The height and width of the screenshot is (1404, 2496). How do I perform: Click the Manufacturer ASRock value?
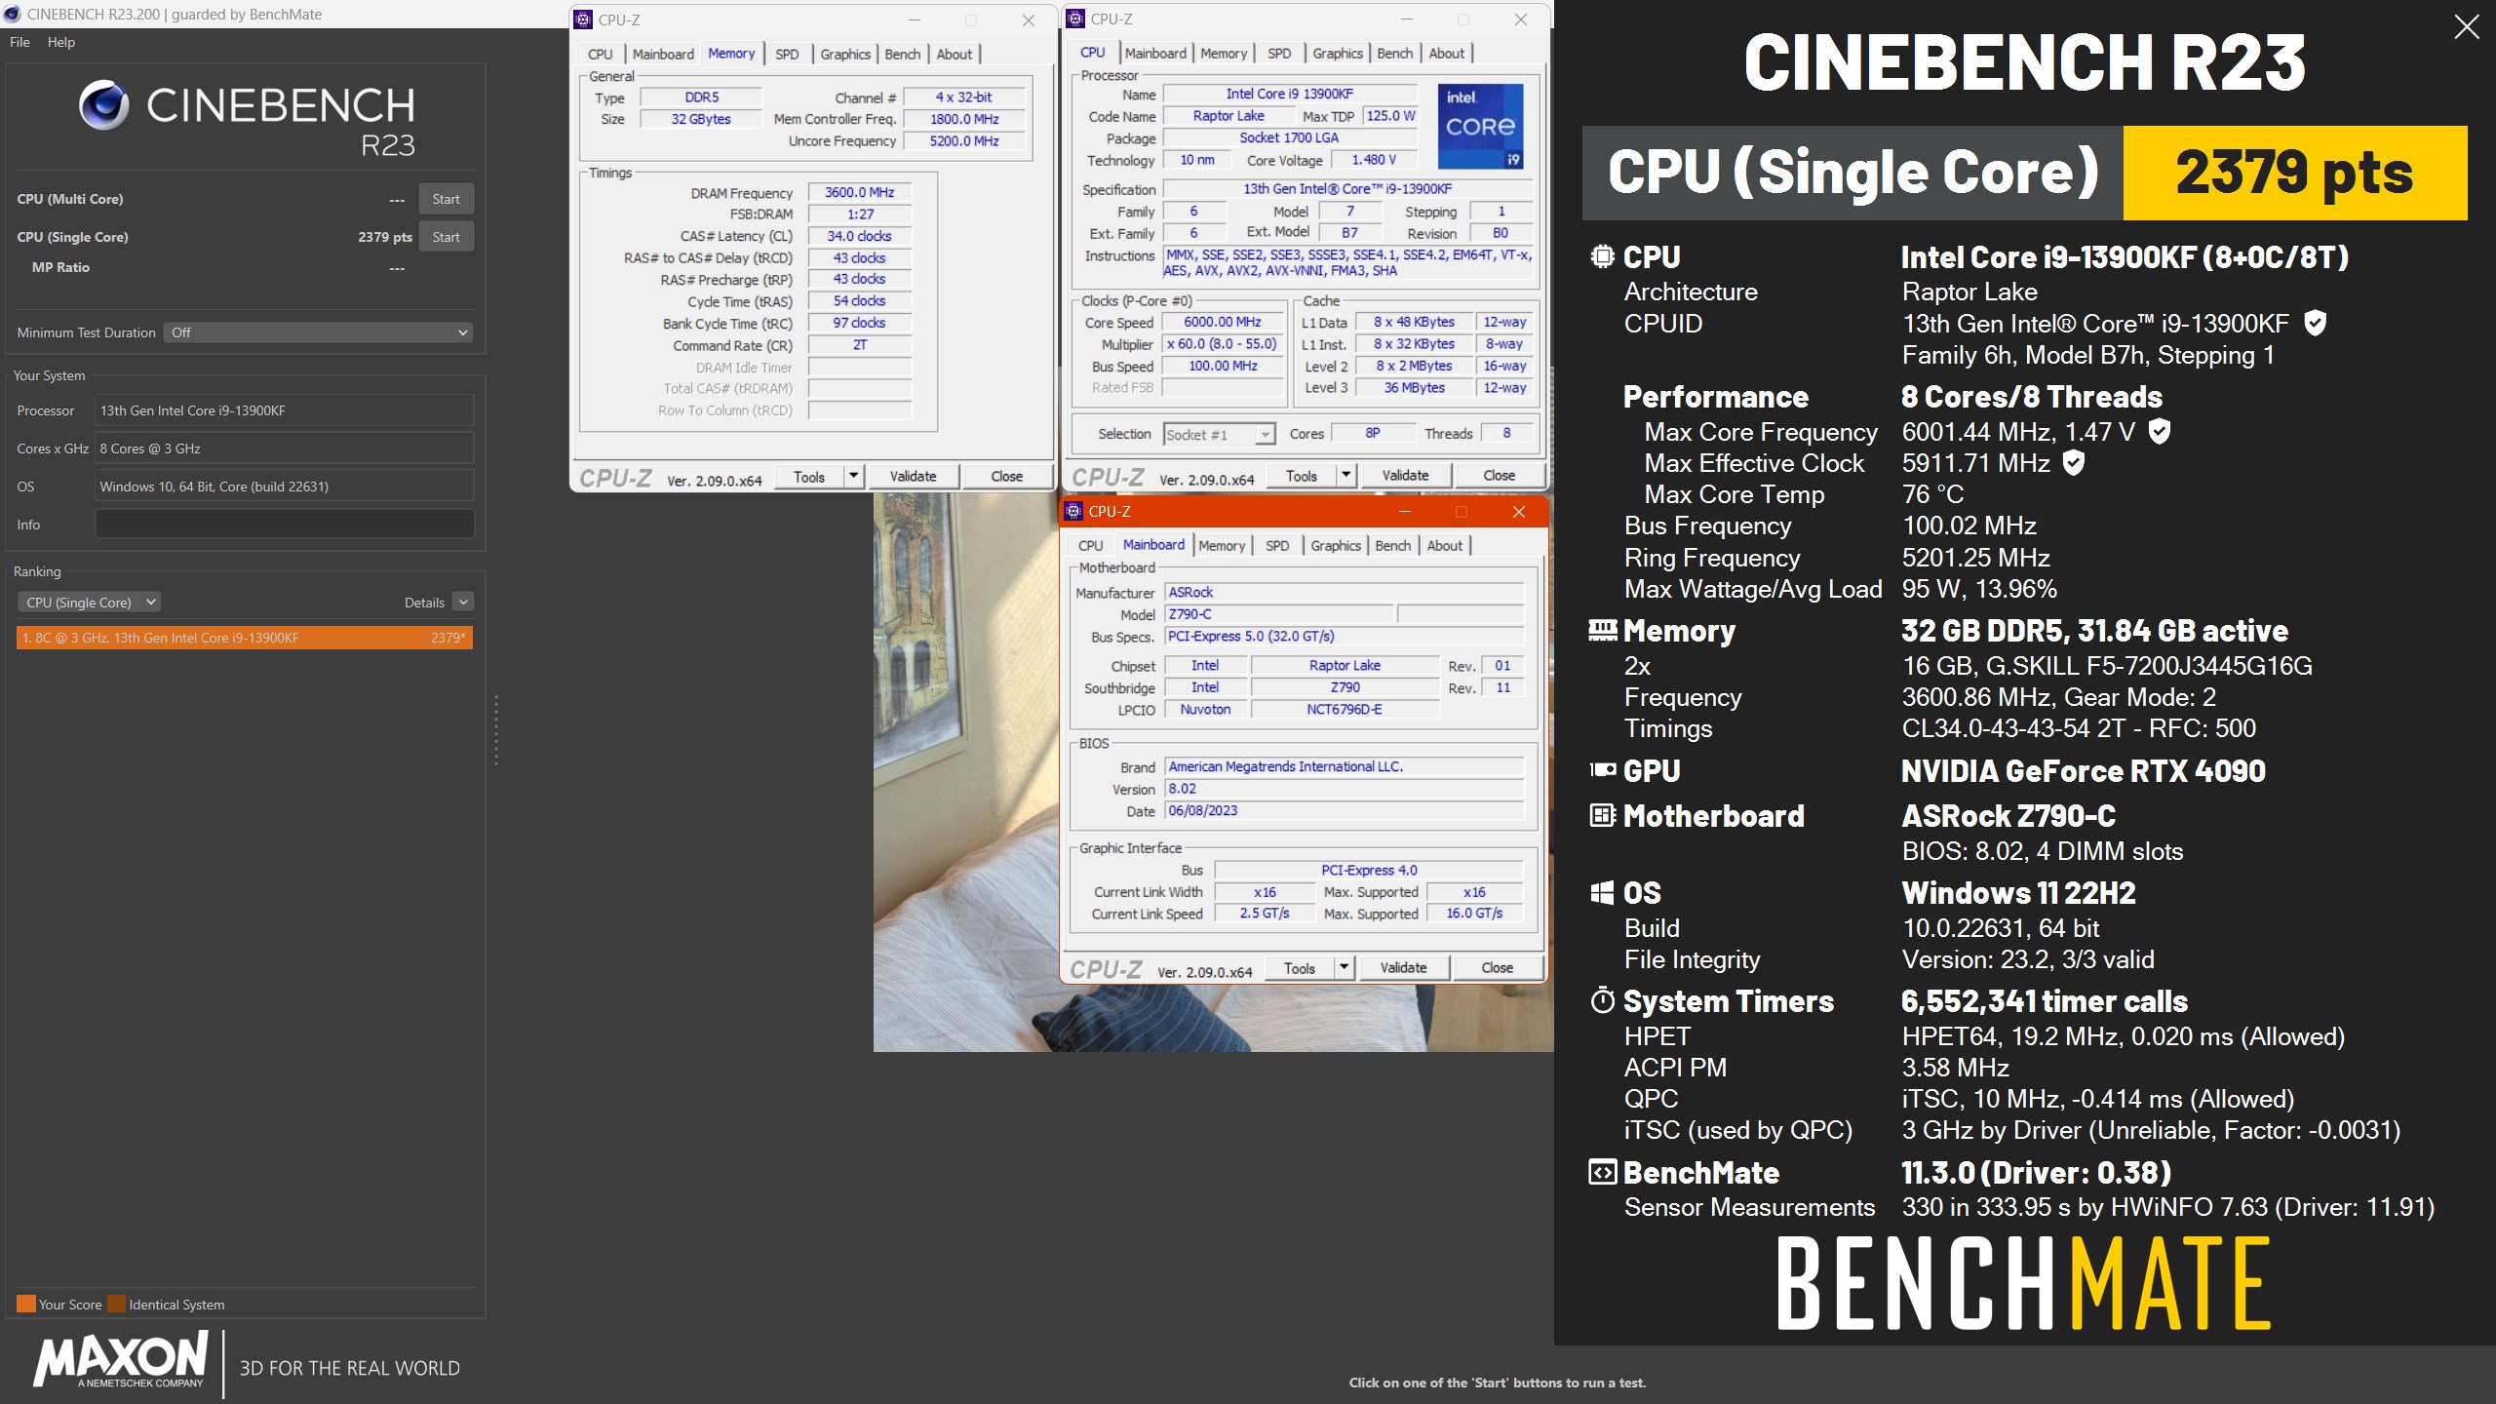tap(1345, 592)
